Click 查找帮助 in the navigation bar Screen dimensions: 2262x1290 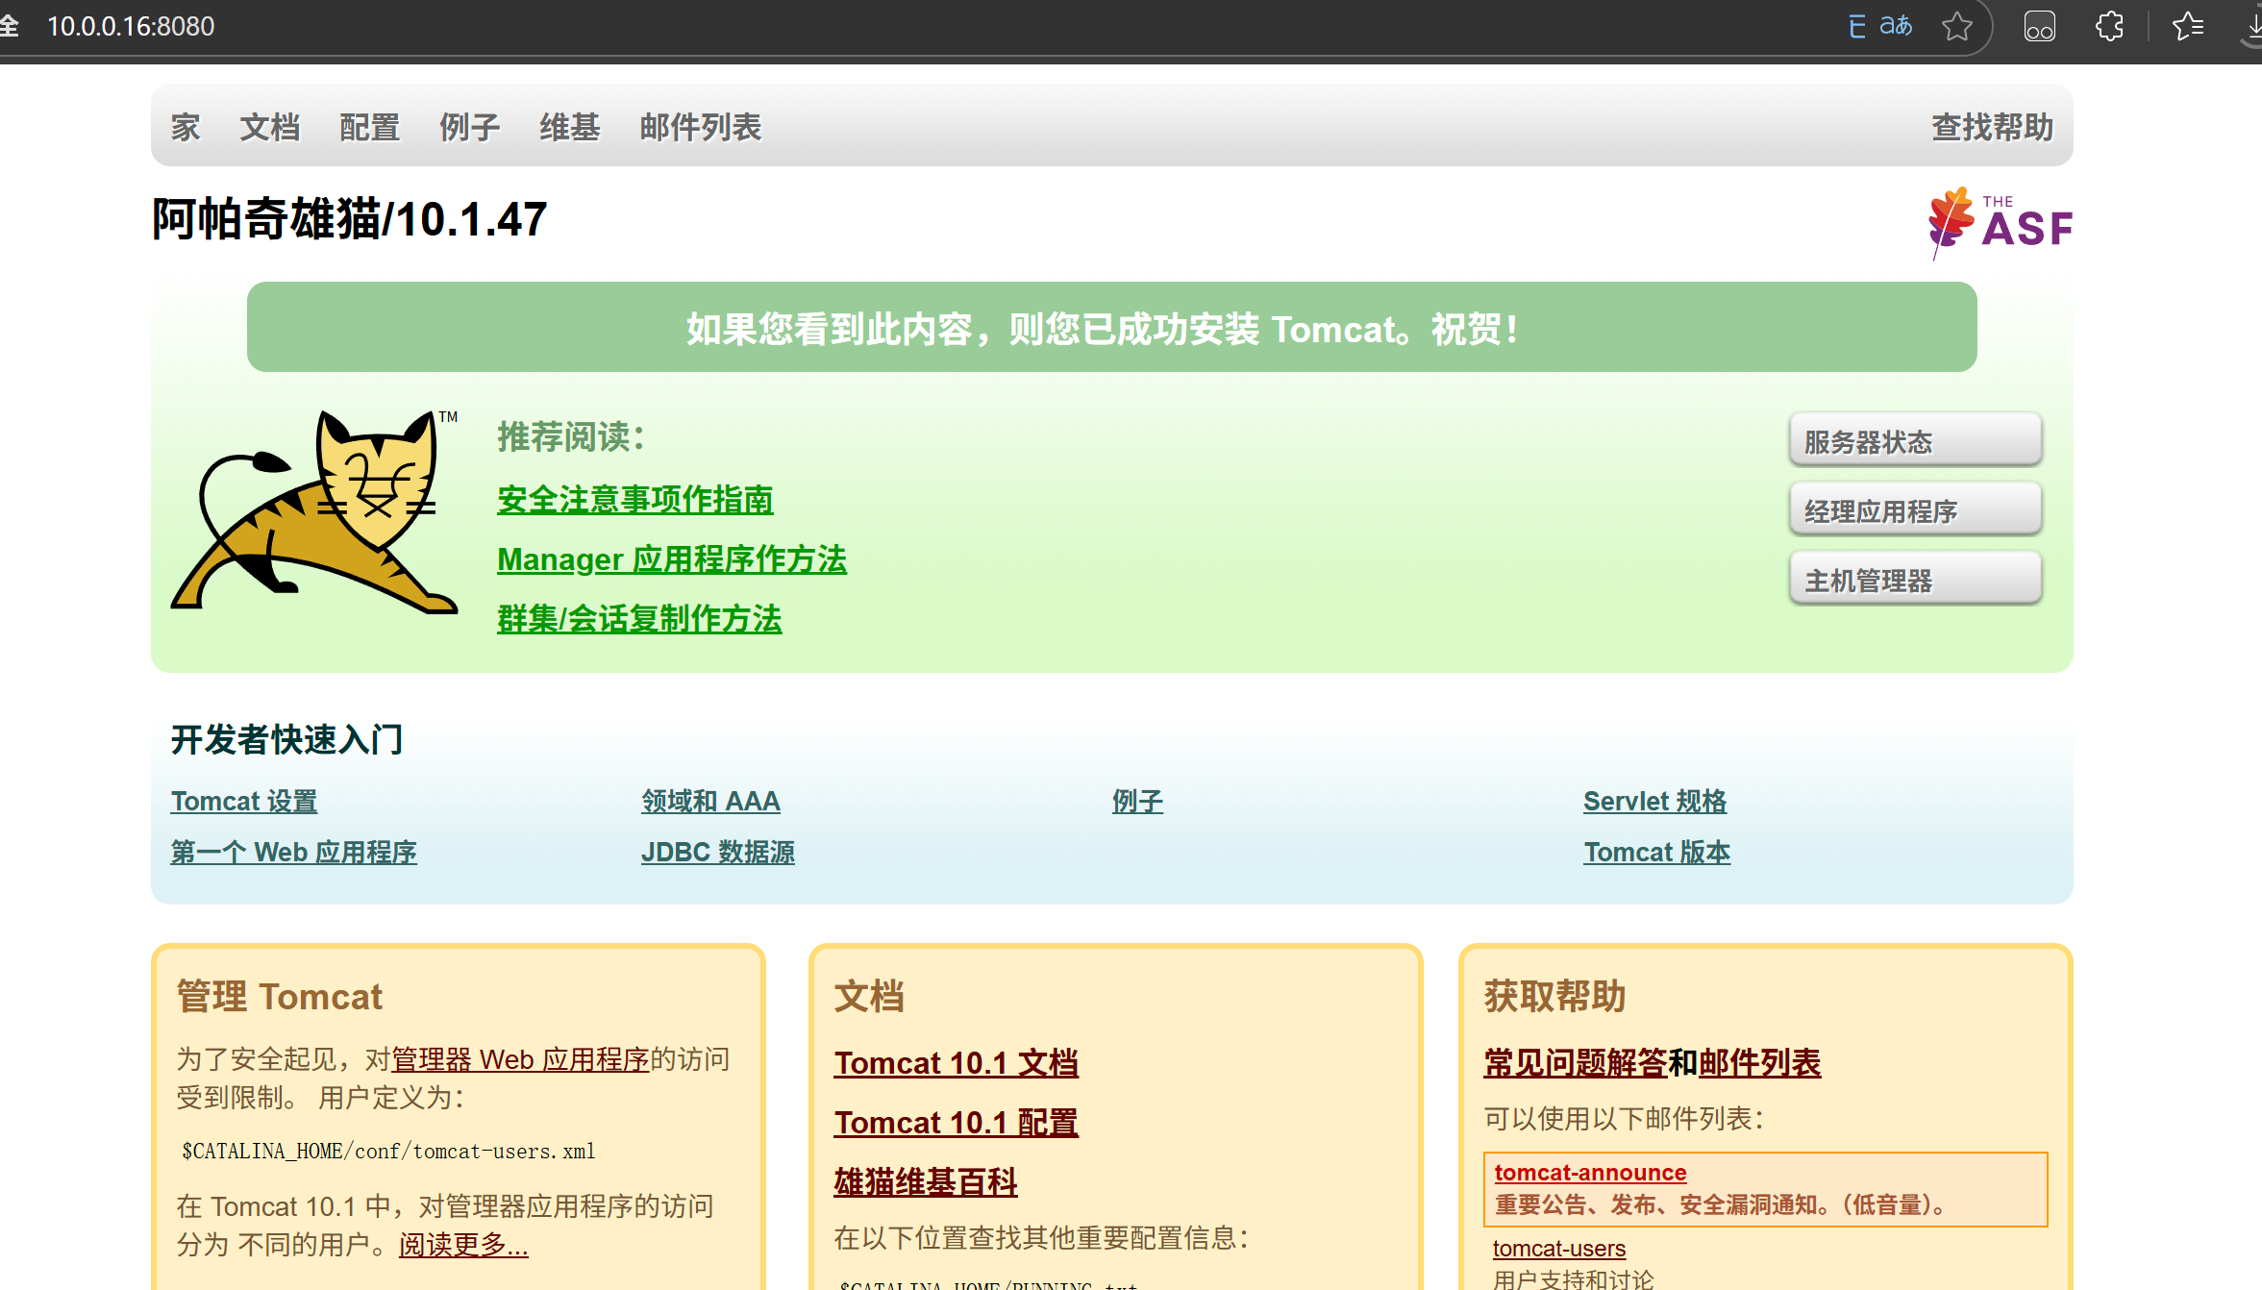(1992, 127)
